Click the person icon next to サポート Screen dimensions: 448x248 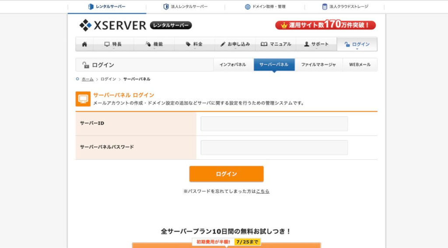point(306,44)
